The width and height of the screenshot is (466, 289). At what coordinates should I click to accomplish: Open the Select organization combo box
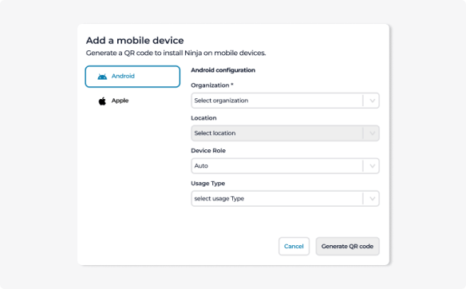point(285,101)
